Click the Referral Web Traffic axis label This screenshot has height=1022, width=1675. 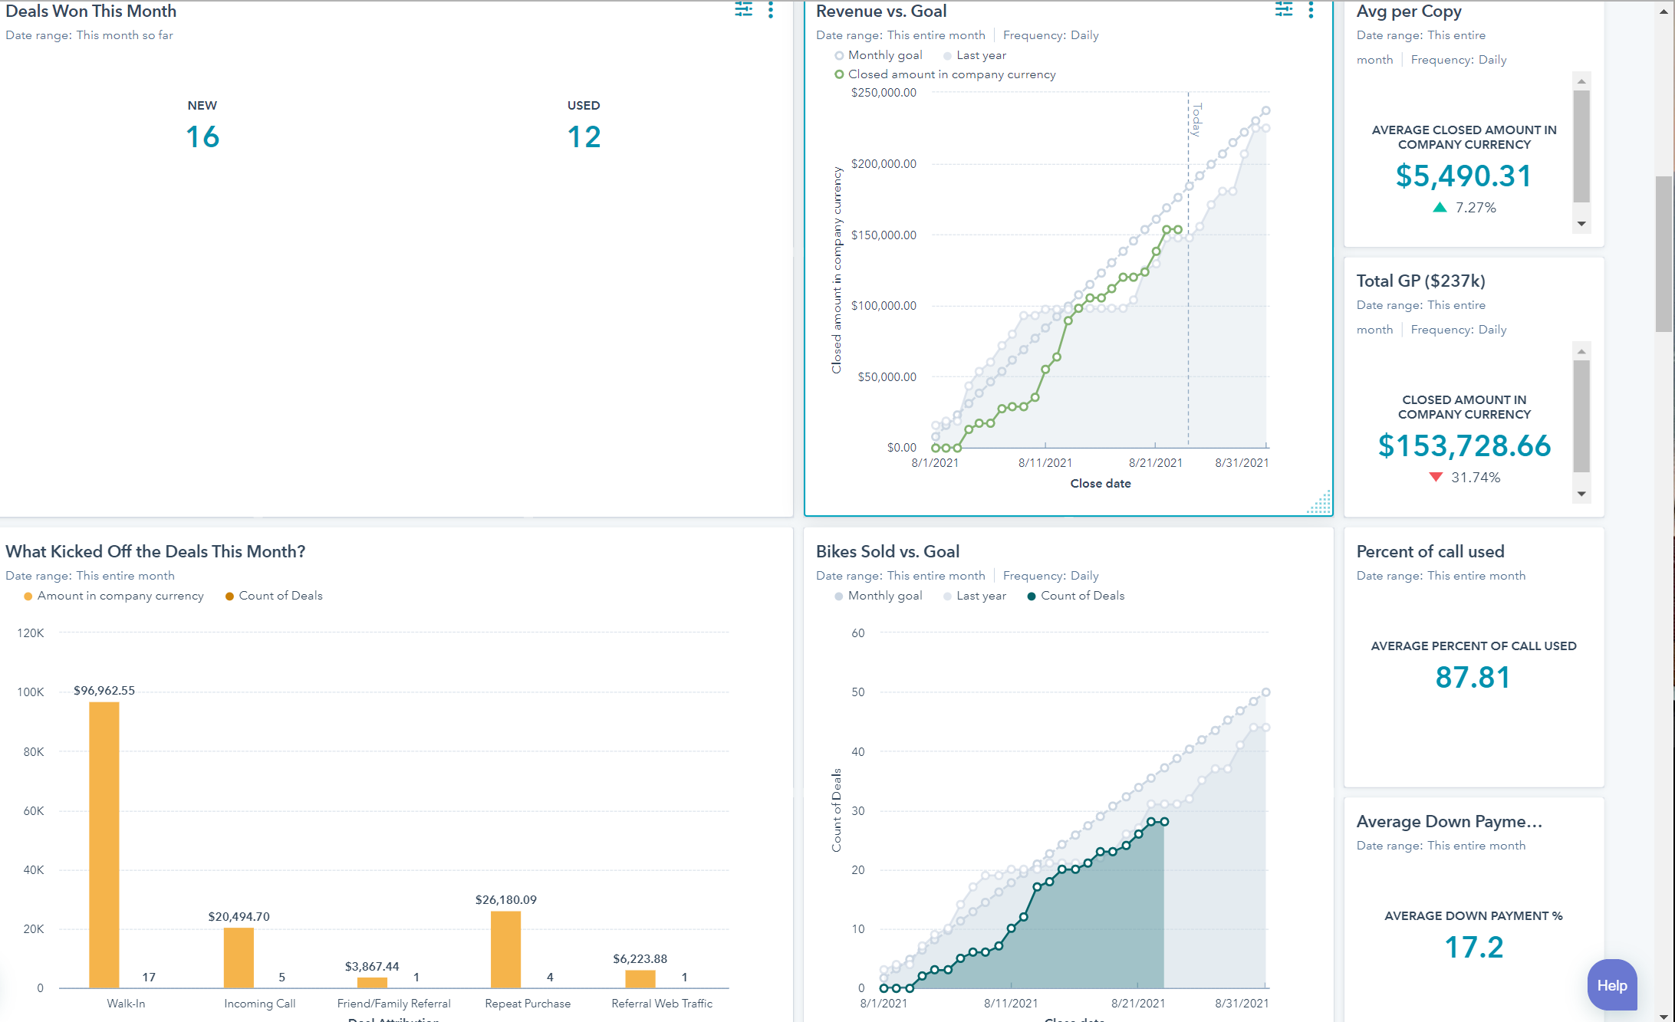[x=662, y=1004]
